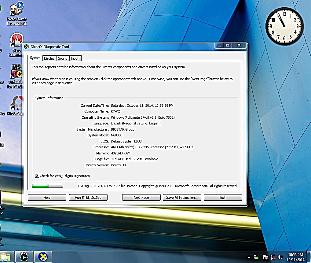Open Windows Explorer from taskbar
Screen dimensions: 311x263
coord(6,257)
